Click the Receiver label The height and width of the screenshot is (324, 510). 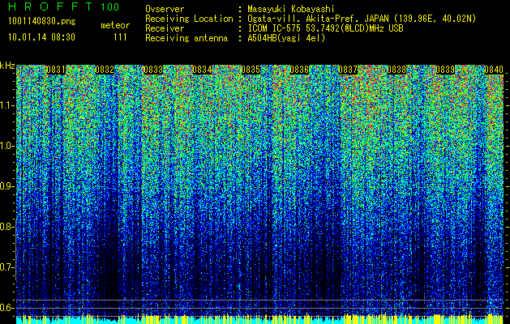(x=165, y=28)
